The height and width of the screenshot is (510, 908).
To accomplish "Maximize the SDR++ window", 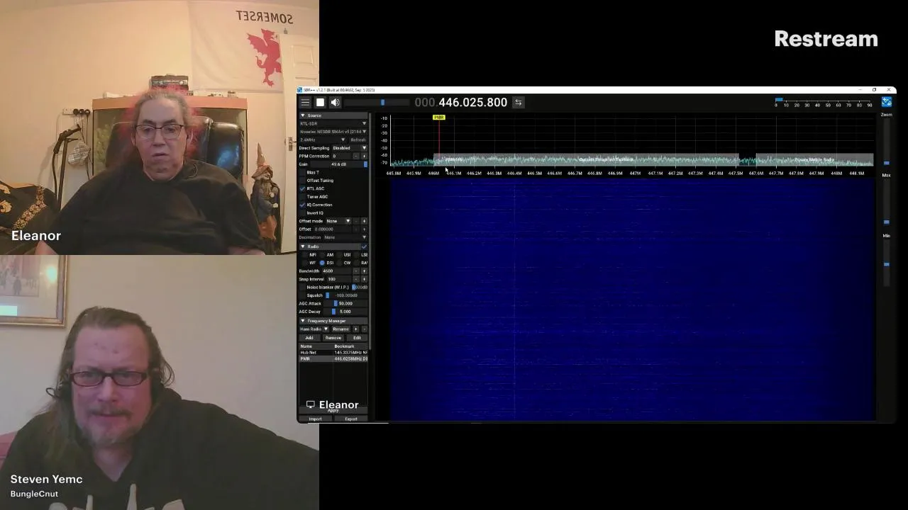I will coord(874,90).
